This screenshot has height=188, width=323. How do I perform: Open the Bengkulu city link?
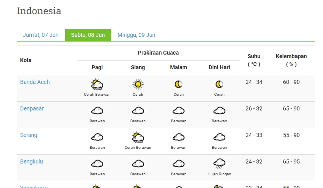pos(31,162)
